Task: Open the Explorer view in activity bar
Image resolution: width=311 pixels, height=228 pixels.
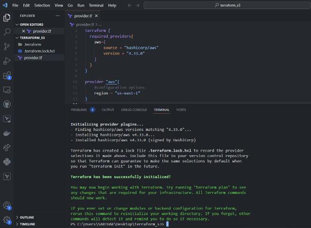Action: (x=7, y=17)
